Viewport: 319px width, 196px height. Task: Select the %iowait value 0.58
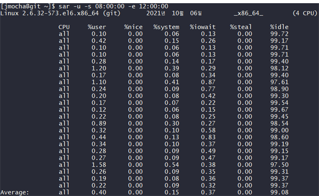pyautogui.click(x=208, y=130)
